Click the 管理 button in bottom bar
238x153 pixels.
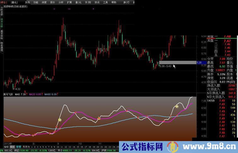[19, 147]
